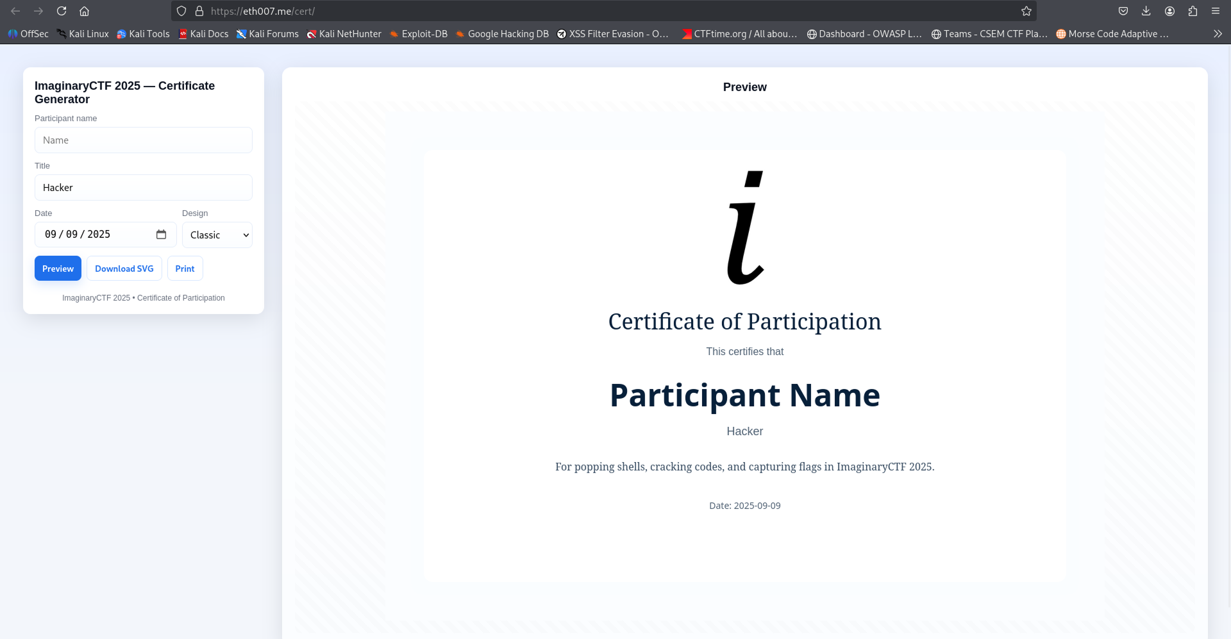Open the Morse Code Adaptive bookmark
Screen dimensions: 1231x639
pyautogui.click(x=1112, y=34)
